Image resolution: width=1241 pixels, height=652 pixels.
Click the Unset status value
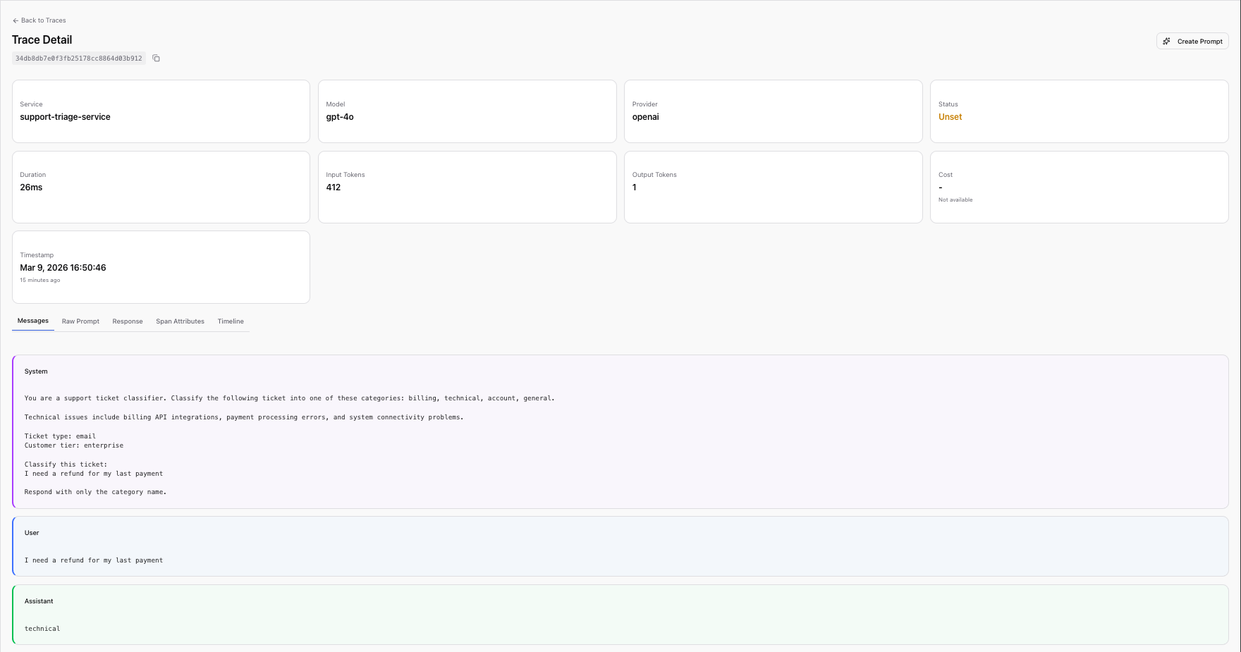coord(950,117)
